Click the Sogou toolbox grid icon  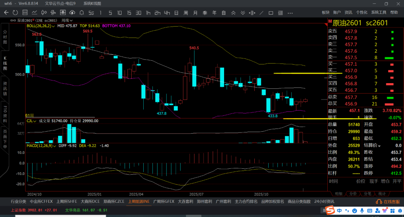point(392,211)
